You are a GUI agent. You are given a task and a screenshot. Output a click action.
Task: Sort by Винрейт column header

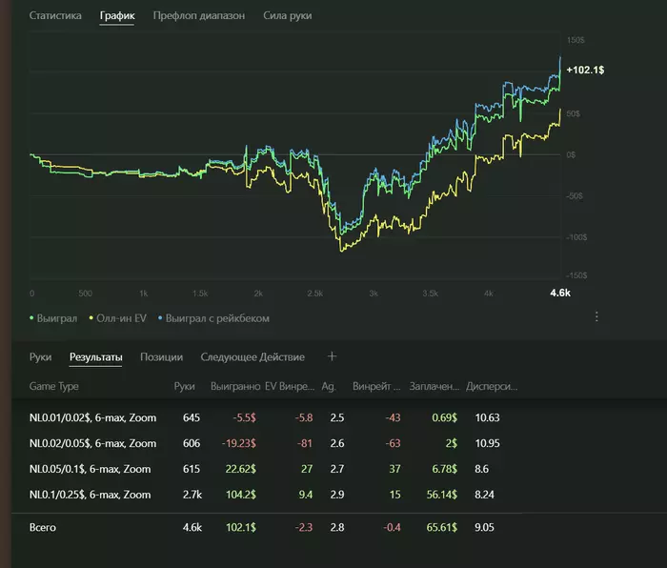point(376,386)
